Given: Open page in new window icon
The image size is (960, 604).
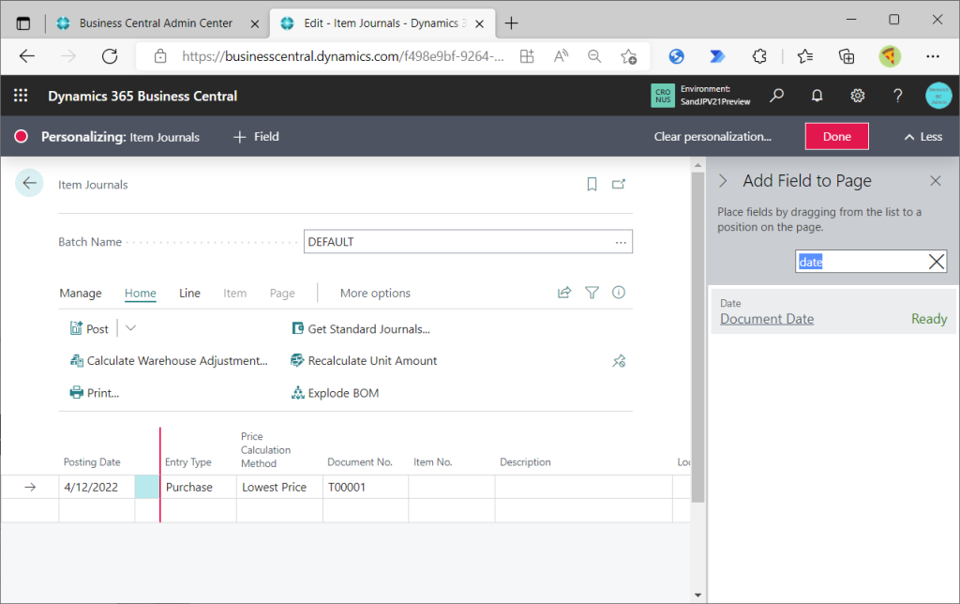Looking at the screenshot, I should click(619, 184).
